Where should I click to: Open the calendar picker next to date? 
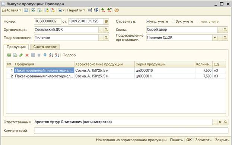(106, 22)
